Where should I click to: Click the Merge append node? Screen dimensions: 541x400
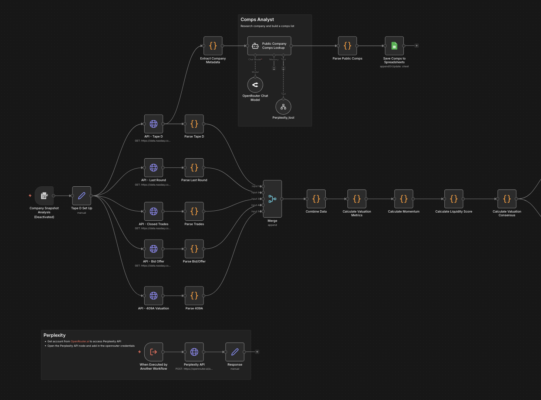click(x=272, y=199)
